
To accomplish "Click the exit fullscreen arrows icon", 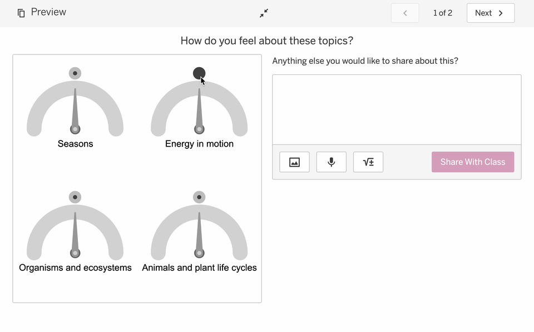I will (264, 13).
